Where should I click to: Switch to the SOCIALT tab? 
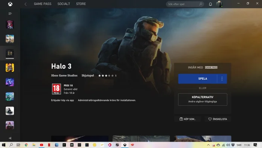64,4
